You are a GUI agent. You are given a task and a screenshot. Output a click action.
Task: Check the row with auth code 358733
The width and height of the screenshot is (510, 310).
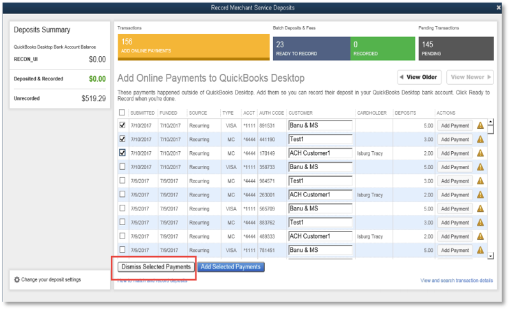[x=123, y=166]
